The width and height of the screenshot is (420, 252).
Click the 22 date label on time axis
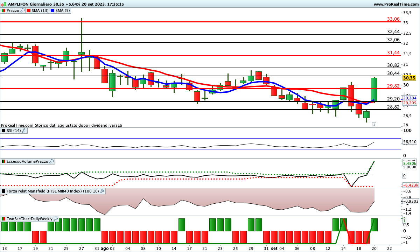pos(389,248)
